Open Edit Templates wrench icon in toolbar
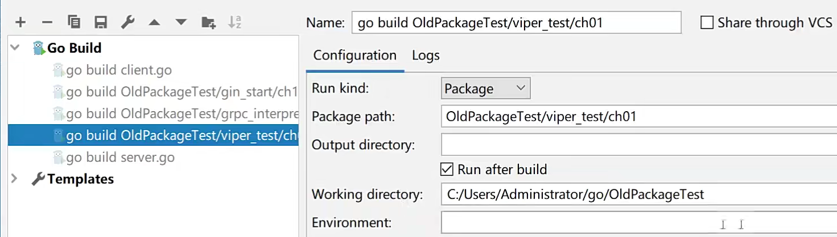This screenshot has height=237, width=837. click(x=127, y=23)
